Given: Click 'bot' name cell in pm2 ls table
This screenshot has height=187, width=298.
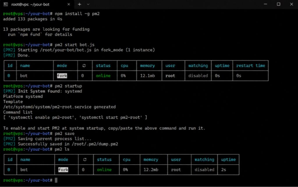Looking at the screenshot, I should (x=24, y=170).
